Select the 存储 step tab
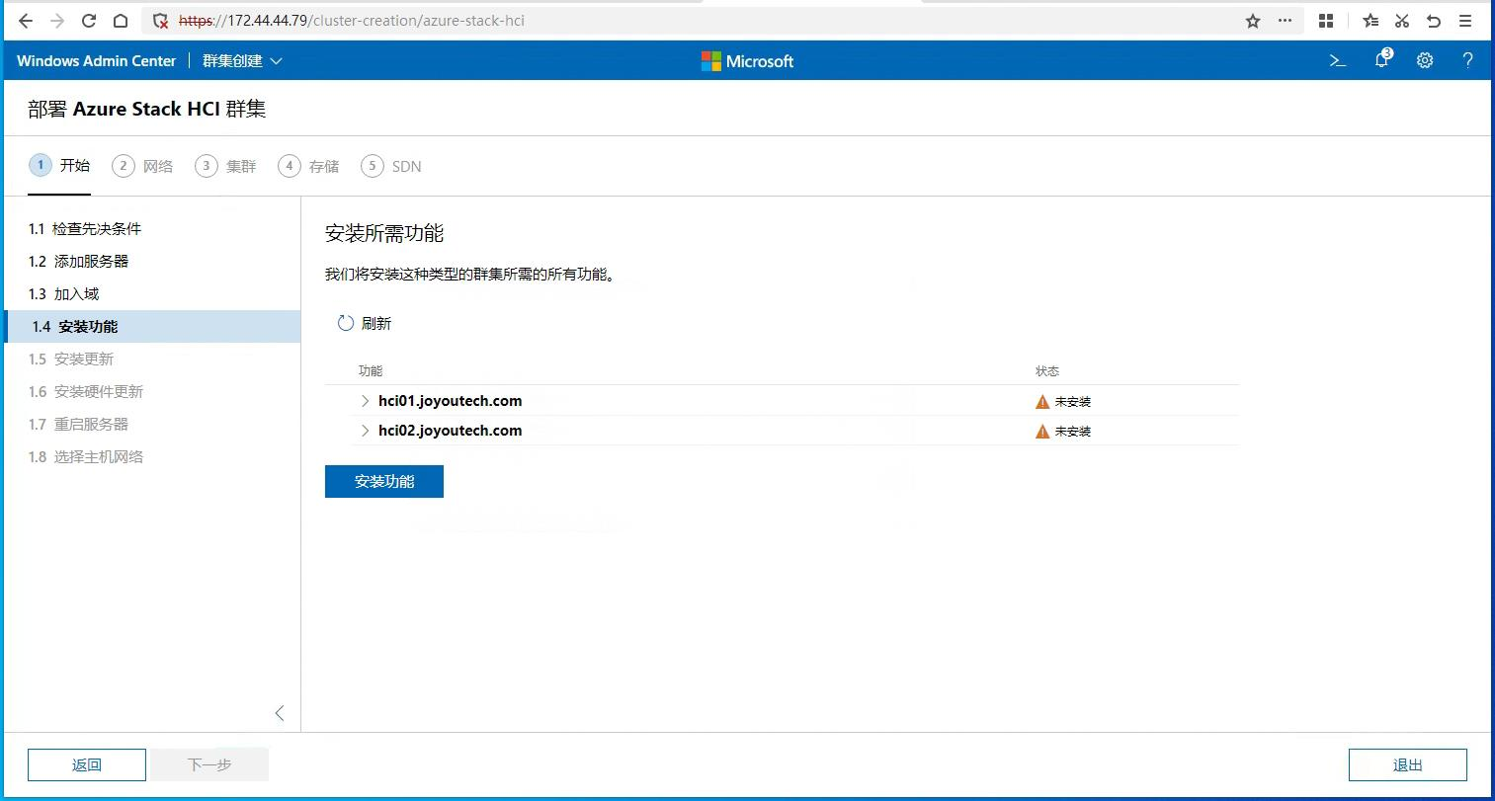 [x=308, y=166]
